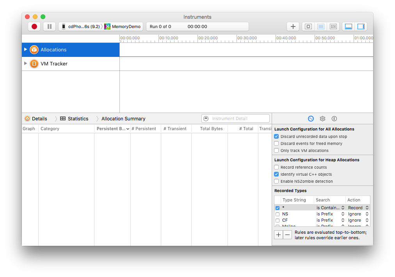This screenshot has width=395, height=277.
Task: Toggle the right inspector pane icon
Action: pyautogui.click(x=361, y=26)
